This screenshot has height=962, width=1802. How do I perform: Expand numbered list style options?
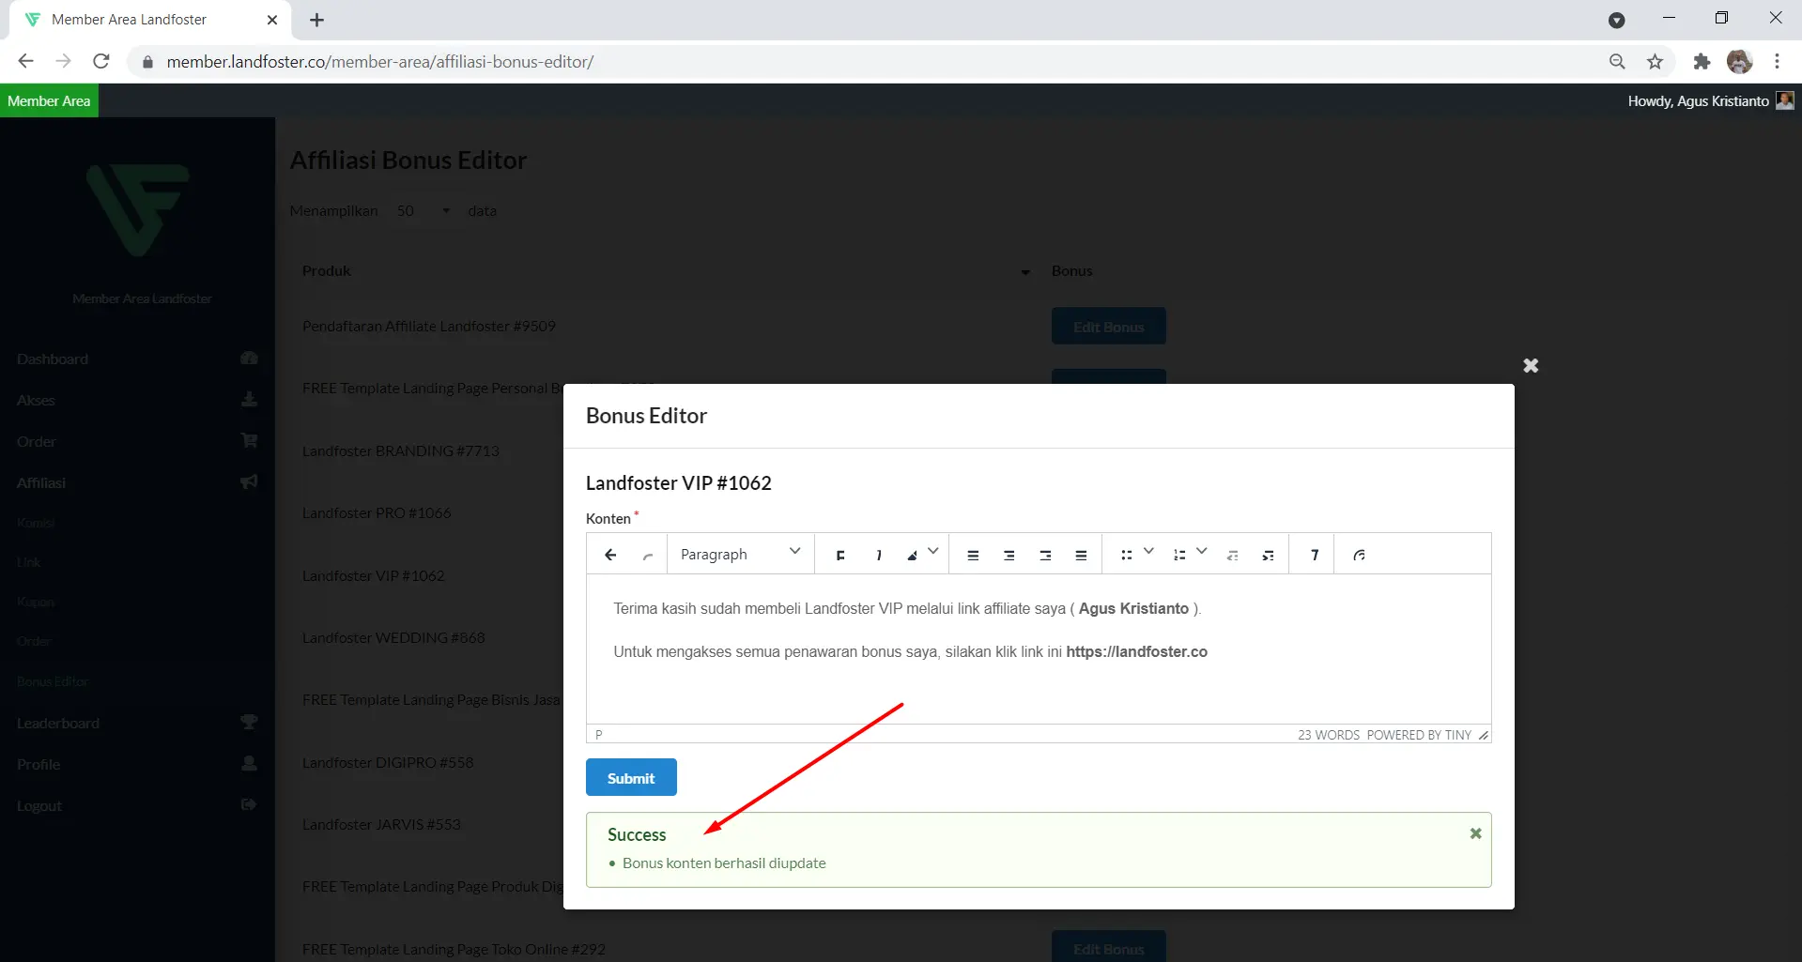[1202, 552]
